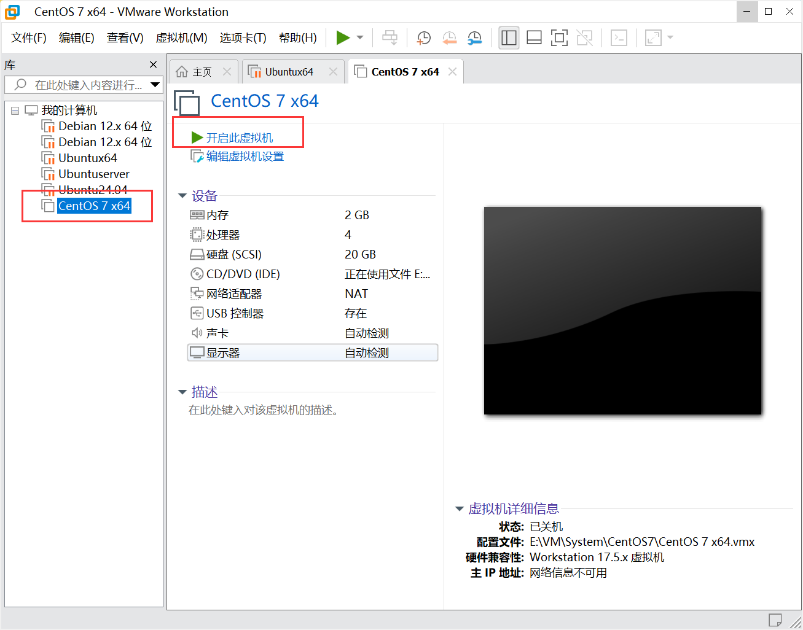This screenshot has width=803, height=630.
Task: Open the 文件(F) menu
Action: tap(29, 38)
